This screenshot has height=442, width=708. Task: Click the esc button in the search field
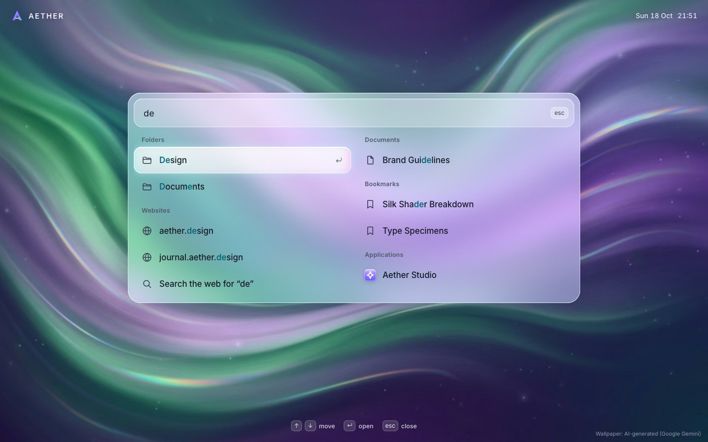tap(560, 113)
